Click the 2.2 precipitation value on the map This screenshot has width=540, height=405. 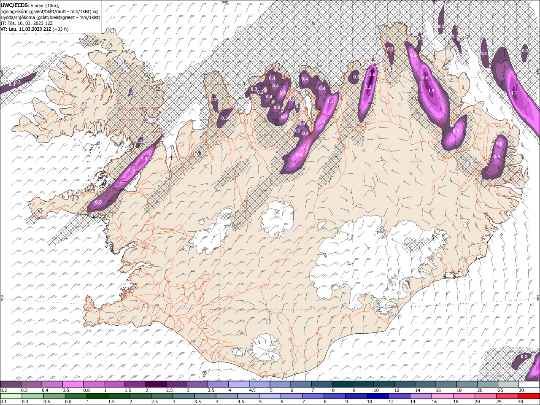click(368, 87)
